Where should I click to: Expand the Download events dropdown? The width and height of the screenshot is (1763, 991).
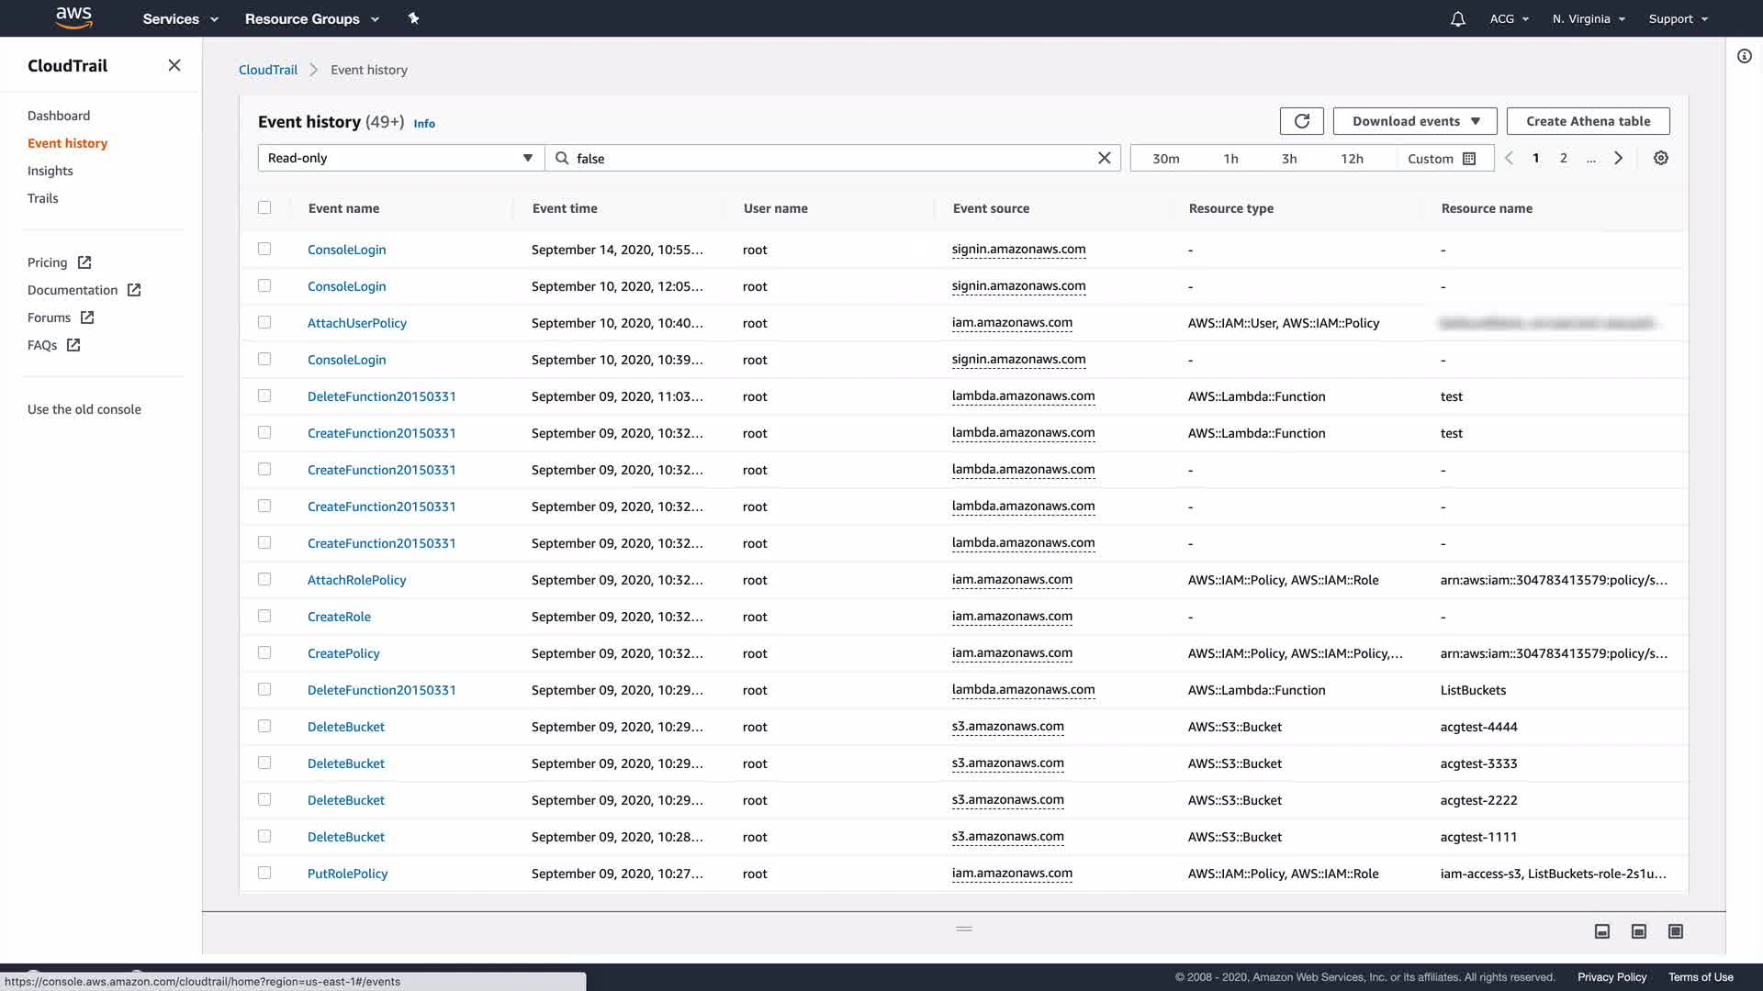pyautogui.click(x=1414, y=121)
